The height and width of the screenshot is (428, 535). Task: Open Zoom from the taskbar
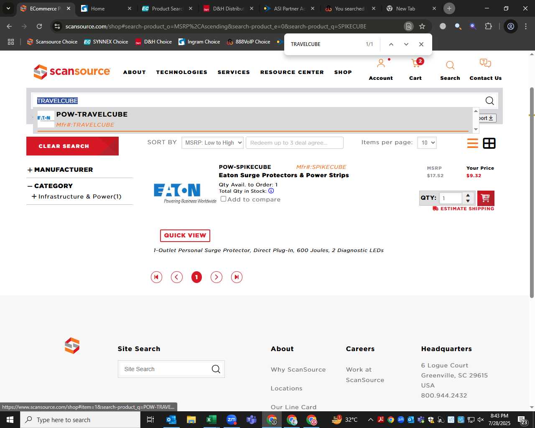click(x=232, y=420)
